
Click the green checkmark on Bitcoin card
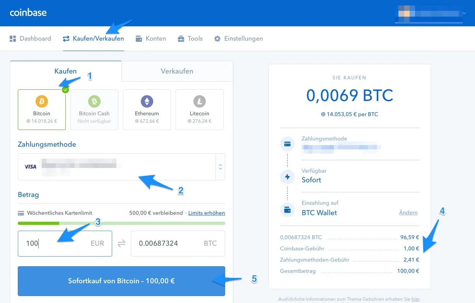coord(65,90)
